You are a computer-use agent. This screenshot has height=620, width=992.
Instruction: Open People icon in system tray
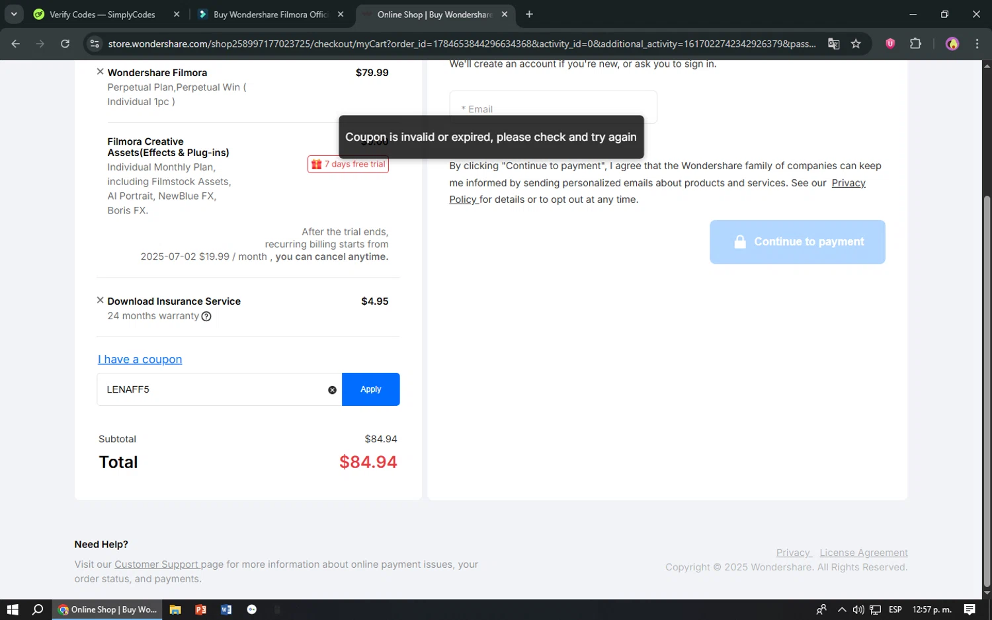(821, 609)
